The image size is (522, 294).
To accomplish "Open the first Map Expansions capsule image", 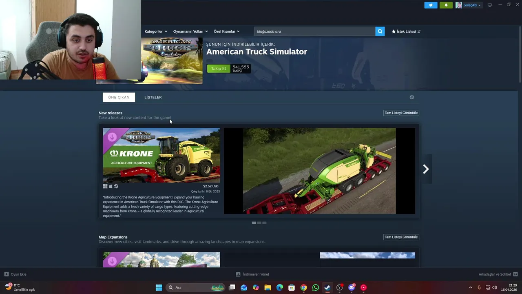I will click(161, 260).
